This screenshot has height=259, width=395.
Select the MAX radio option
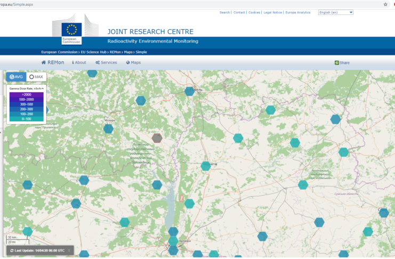coord(36,77)
